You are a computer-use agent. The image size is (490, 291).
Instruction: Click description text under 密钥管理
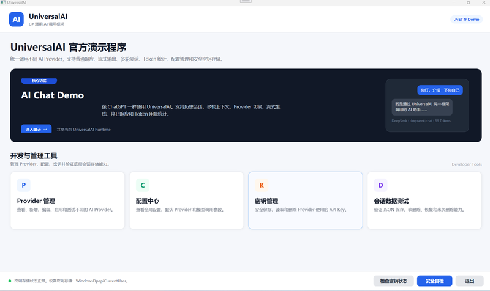(301, 210)
